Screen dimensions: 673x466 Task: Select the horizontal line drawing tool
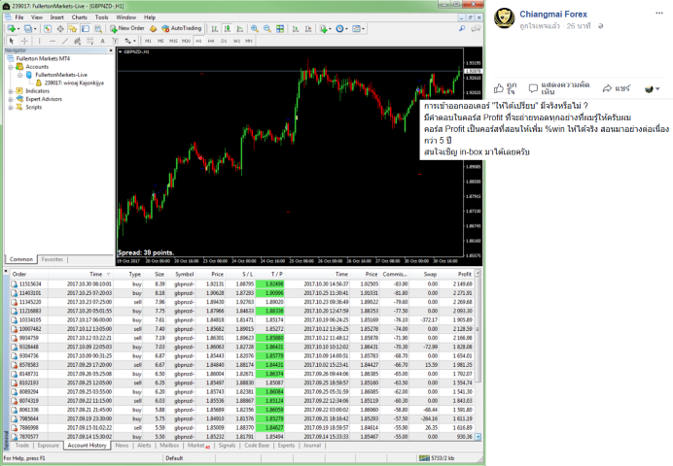tap(52, 41)
